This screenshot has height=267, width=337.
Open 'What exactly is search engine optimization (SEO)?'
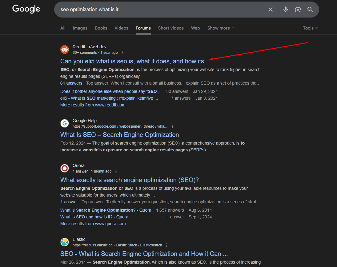129,180
